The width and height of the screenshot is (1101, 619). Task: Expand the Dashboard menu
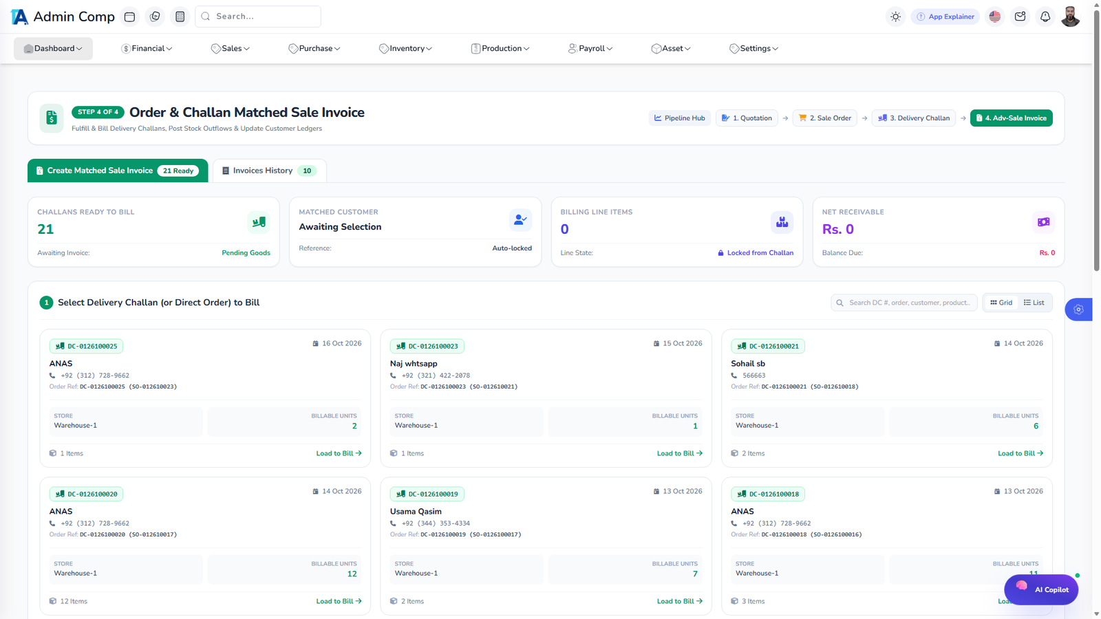[x=53, y=48]
